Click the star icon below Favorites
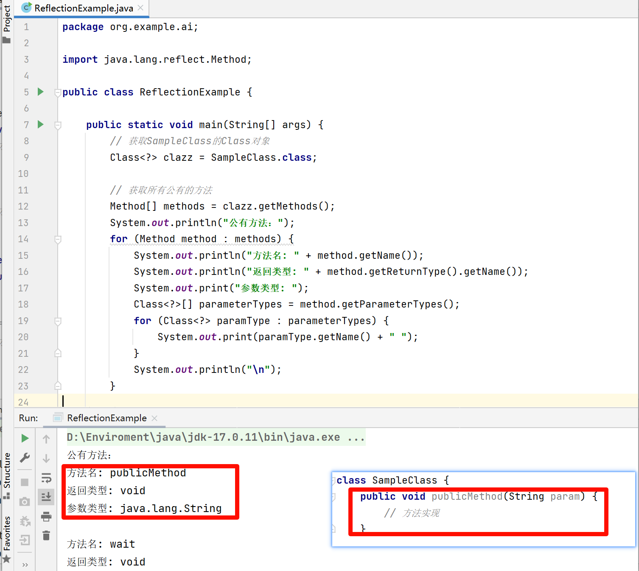 (x=6, y=559)
